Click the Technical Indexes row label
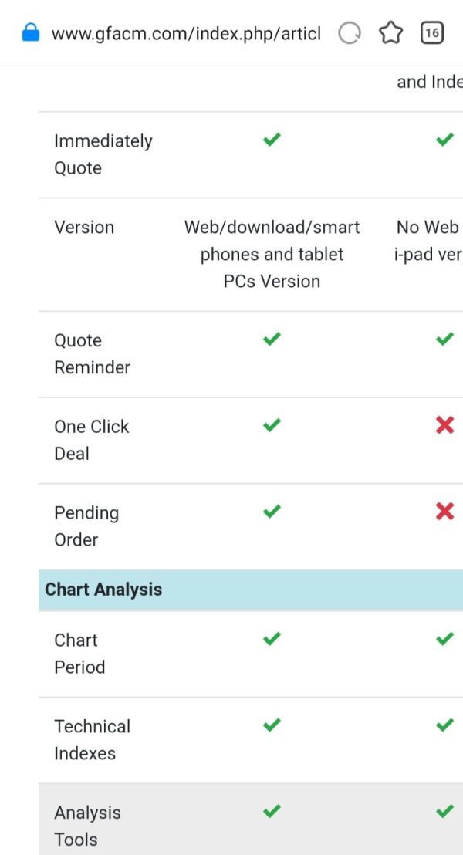463x855 pixels. [92, 739]
